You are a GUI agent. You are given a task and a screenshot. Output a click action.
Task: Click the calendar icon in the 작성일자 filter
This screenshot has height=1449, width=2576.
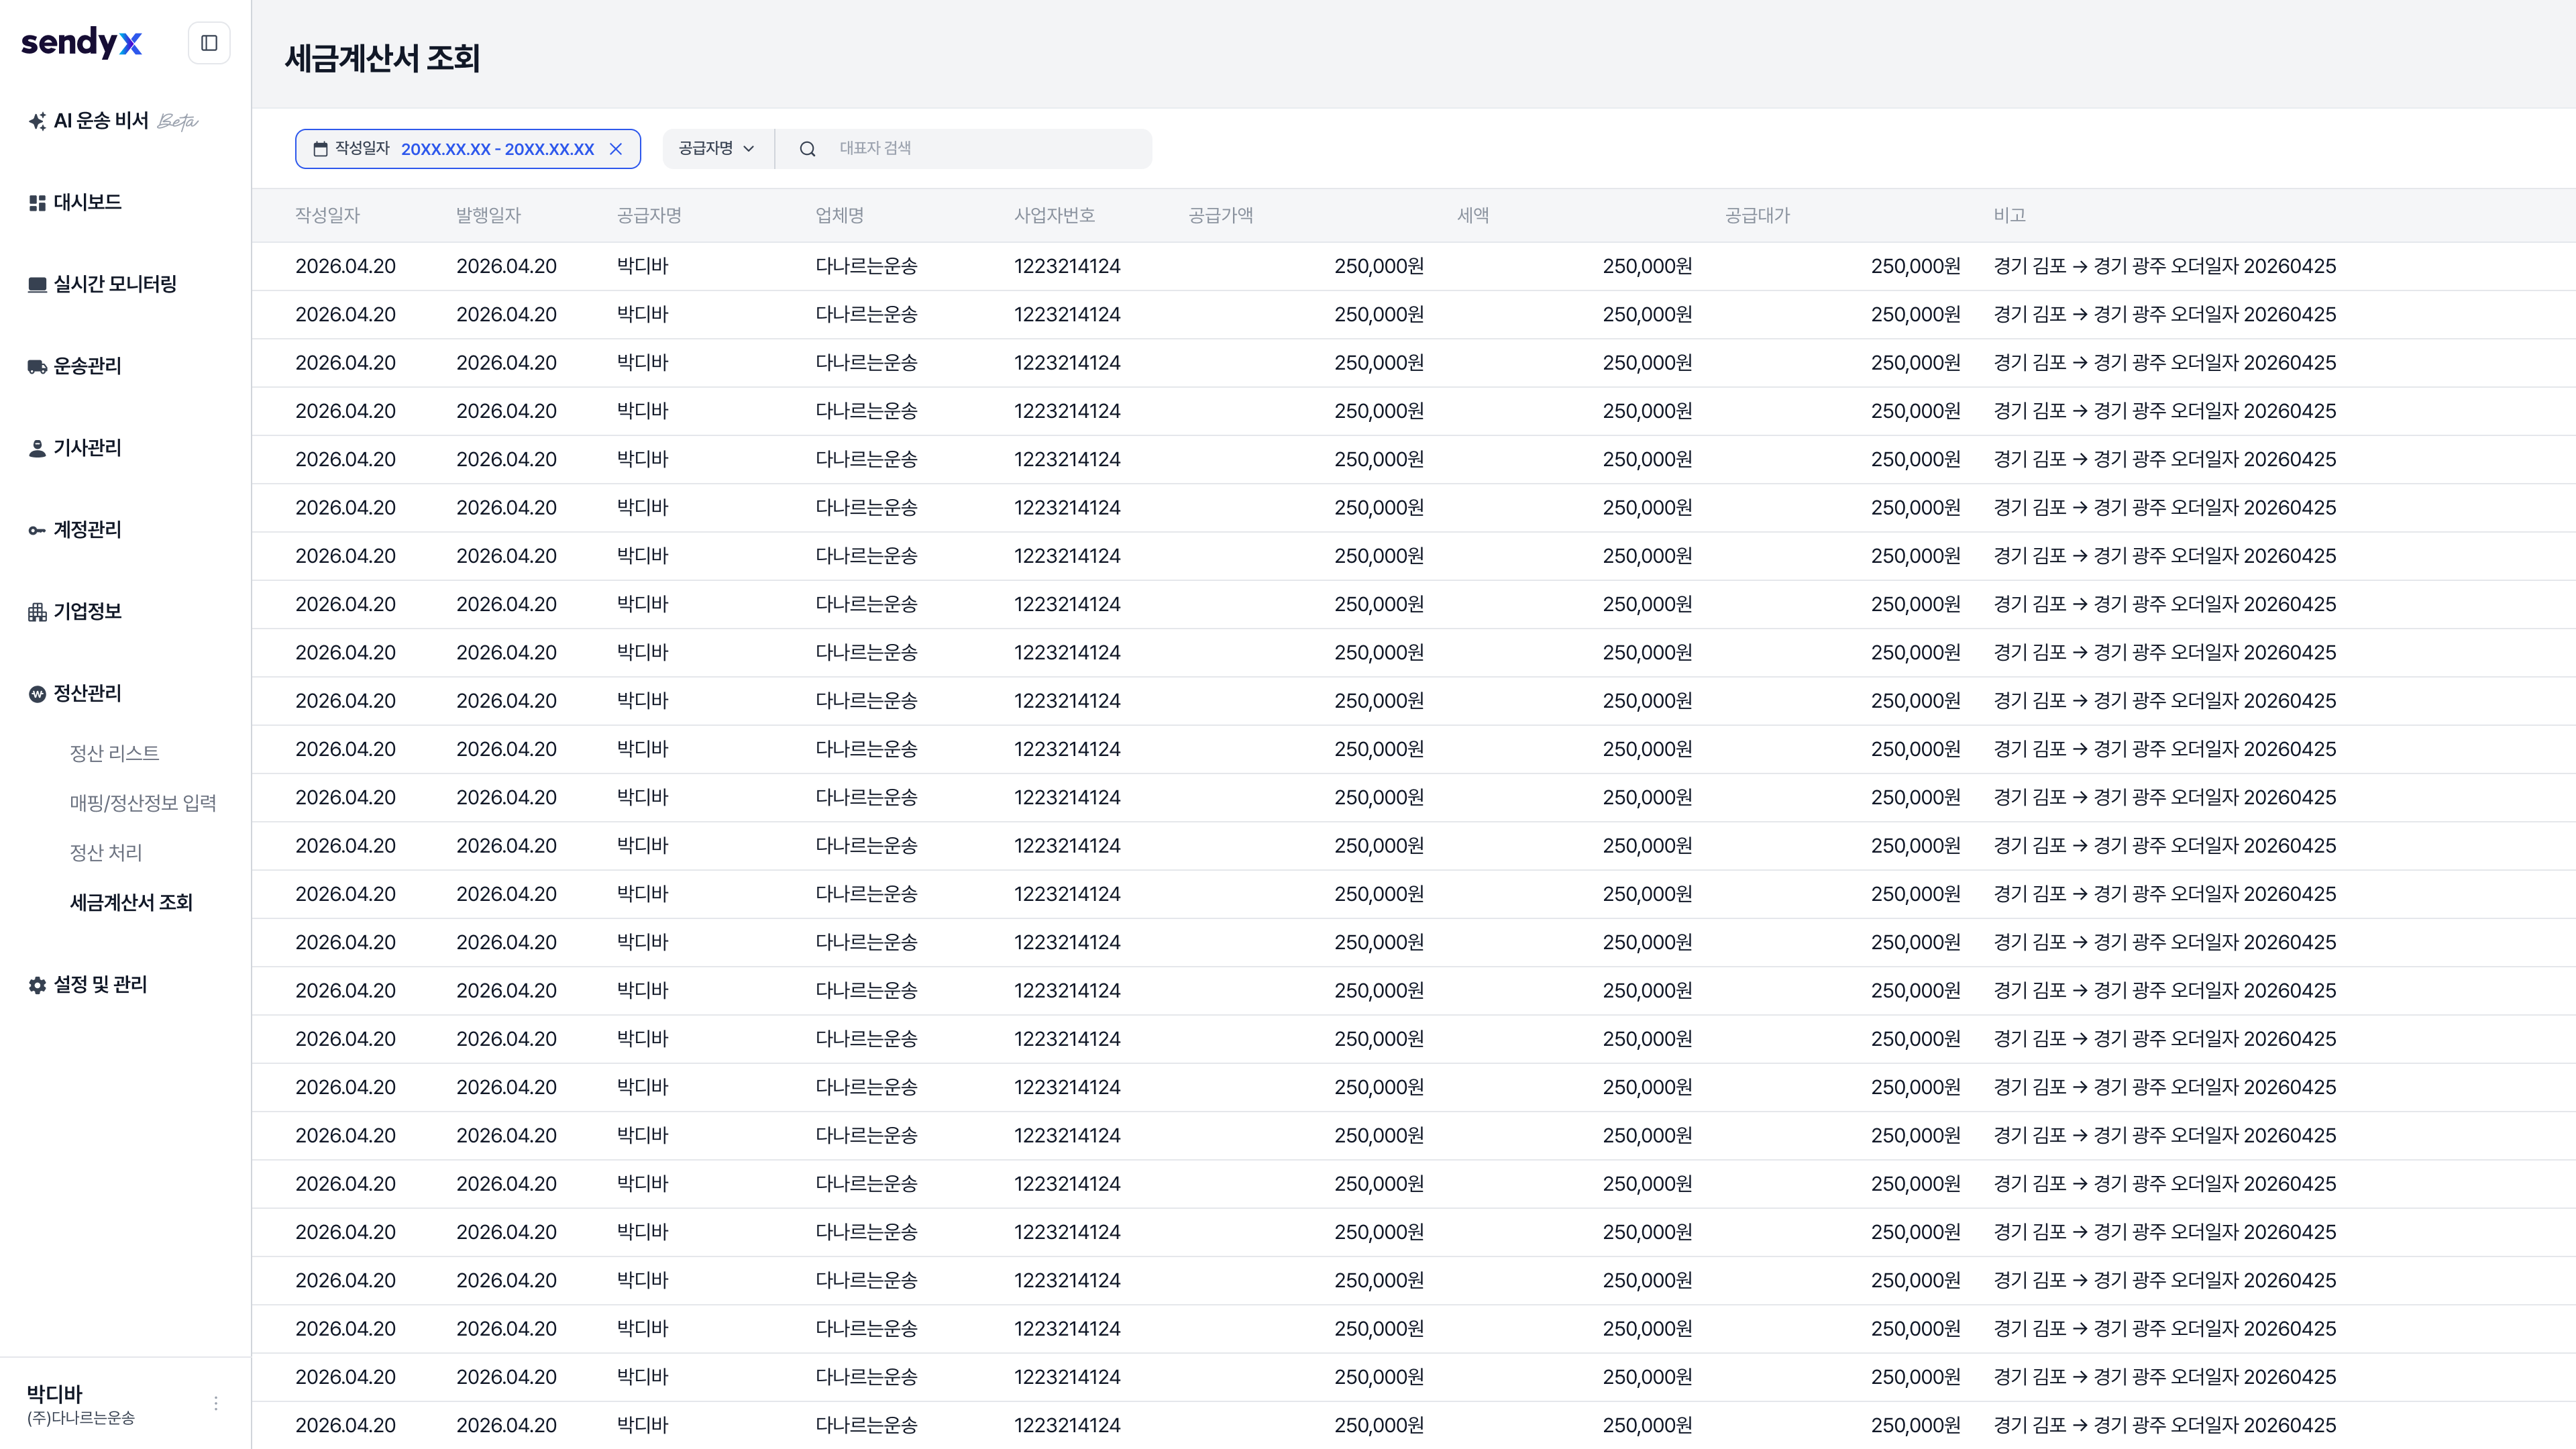(320, 149)
